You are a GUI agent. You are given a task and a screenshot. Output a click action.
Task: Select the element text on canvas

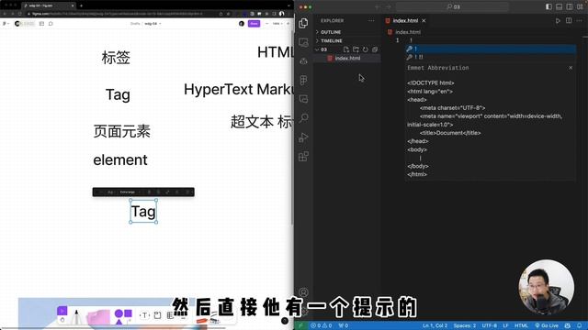(120, 159)
